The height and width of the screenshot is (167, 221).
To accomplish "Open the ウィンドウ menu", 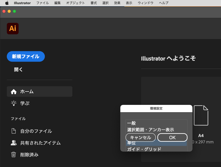I will pos(145,3).
